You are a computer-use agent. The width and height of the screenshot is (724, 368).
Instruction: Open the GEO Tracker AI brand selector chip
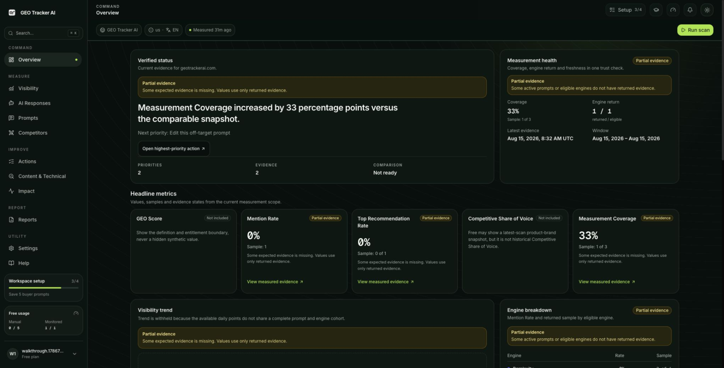coord(119,30)
